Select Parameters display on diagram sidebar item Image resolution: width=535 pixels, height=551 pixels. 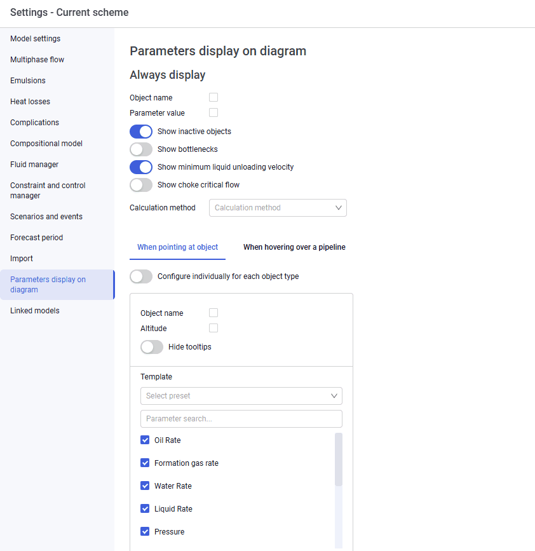click(x=57, y=285)
